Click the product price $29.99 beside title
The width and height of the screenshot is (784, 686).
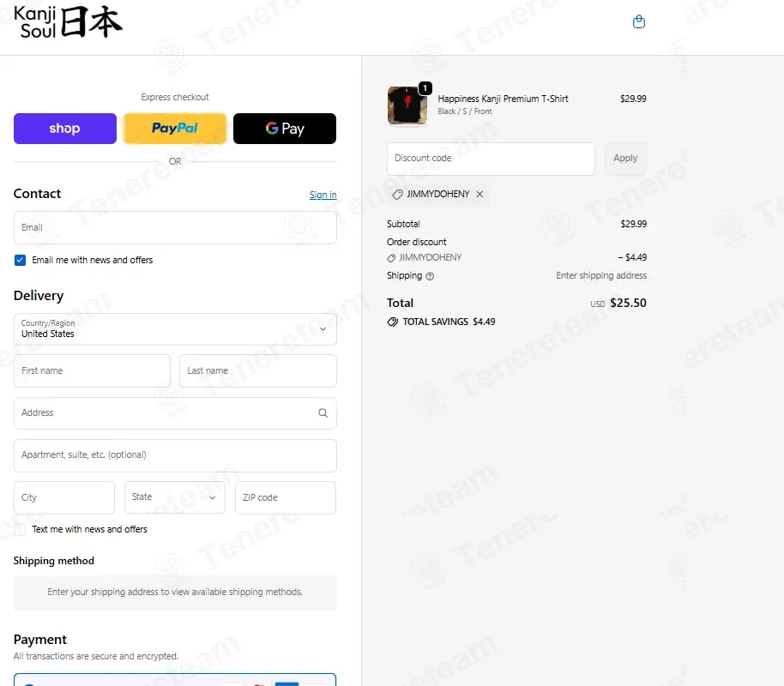click(633, 99)
